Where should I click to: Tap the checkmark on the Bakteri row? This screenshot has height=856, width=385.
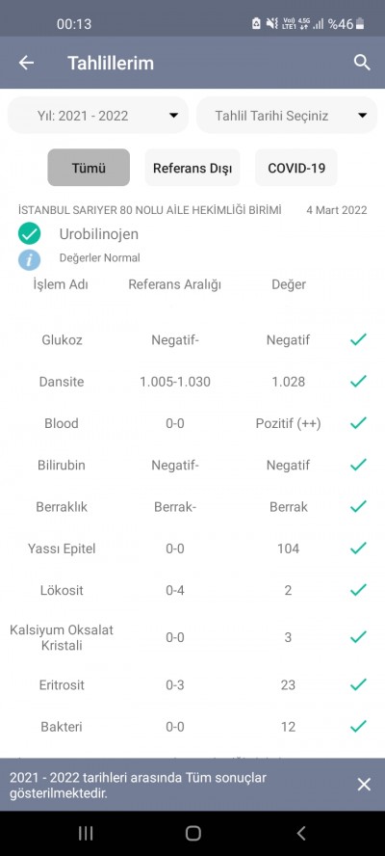click(358, 727)
